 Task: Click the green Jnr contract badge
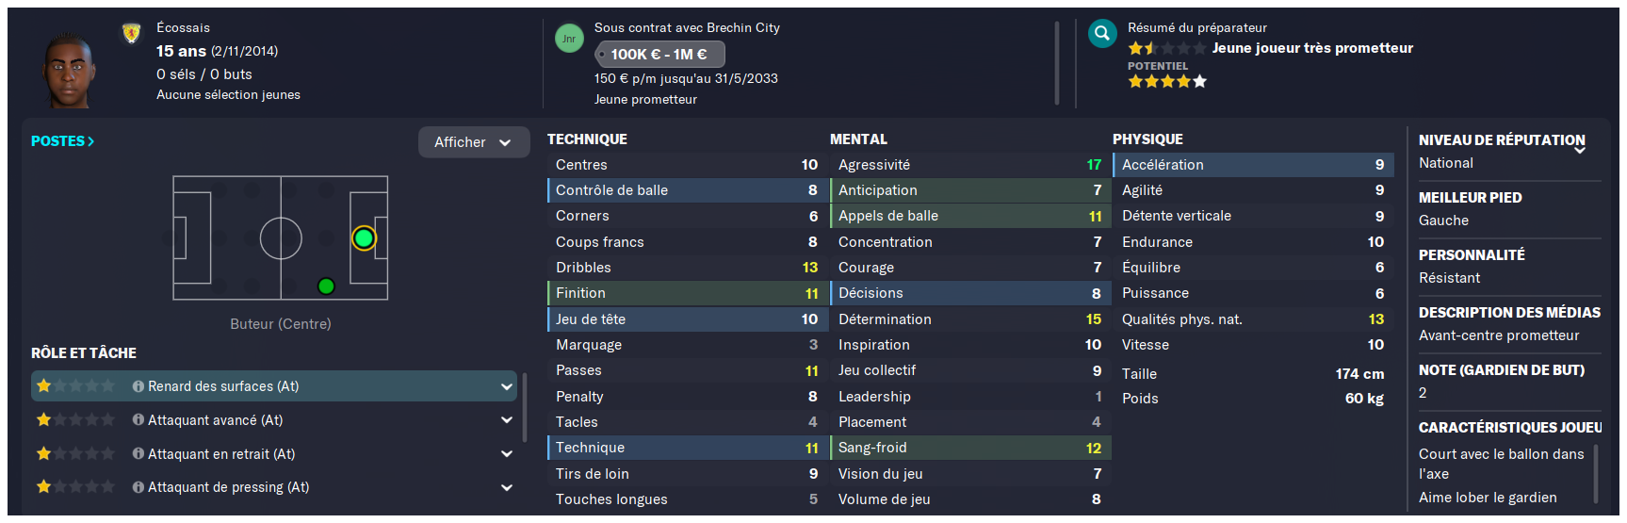(569, 39)
